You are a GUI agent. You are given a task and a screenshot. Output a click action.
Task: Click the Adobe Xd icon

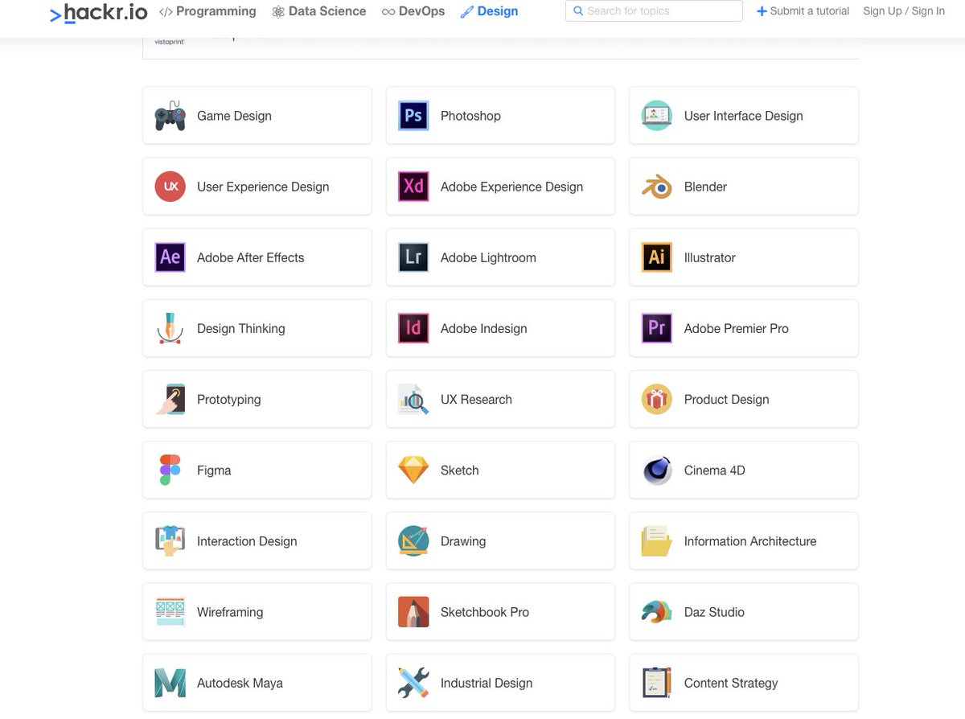(413, 187)
